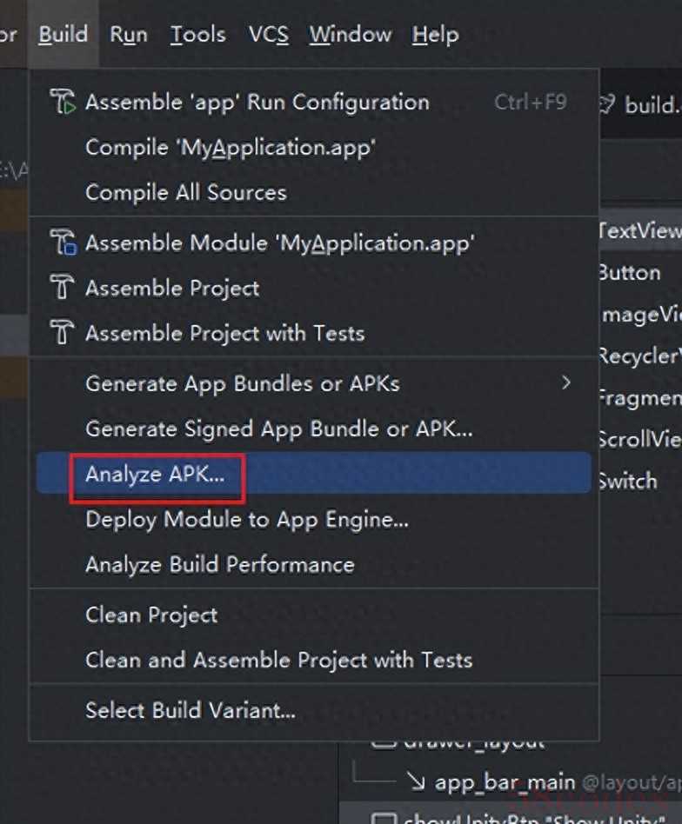Select app_bar_main in the component tree

505,782
